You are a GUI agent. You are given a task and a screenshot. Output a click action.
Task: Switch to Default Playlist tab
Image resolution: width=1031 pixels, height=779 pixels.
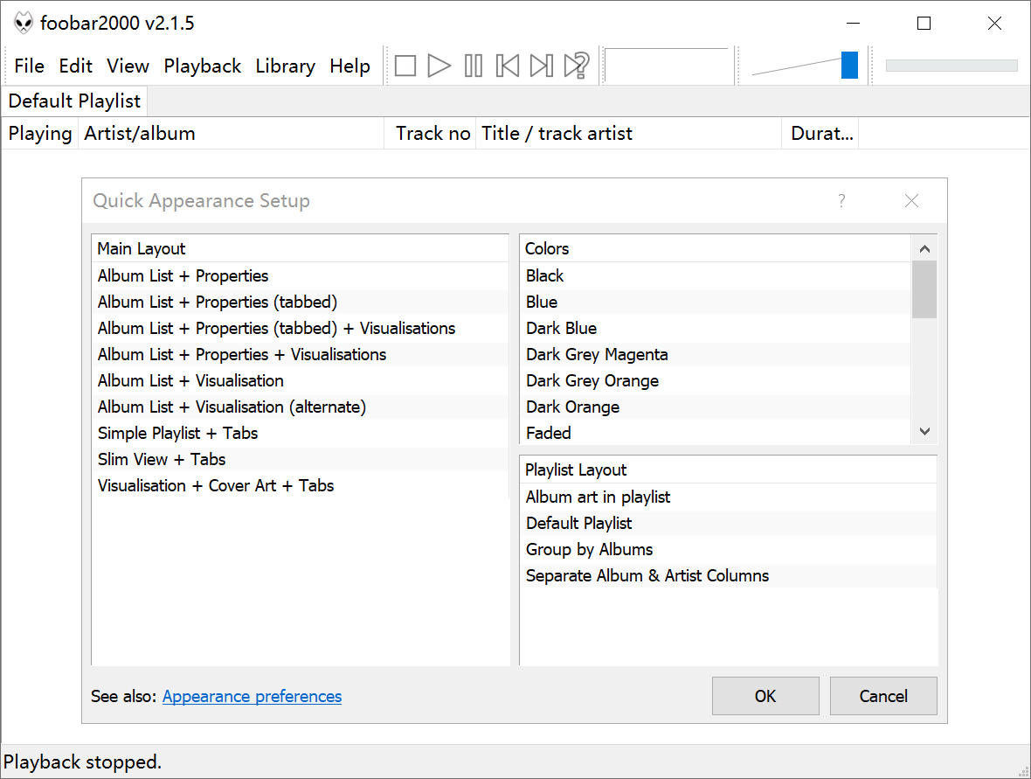point(74,101)
